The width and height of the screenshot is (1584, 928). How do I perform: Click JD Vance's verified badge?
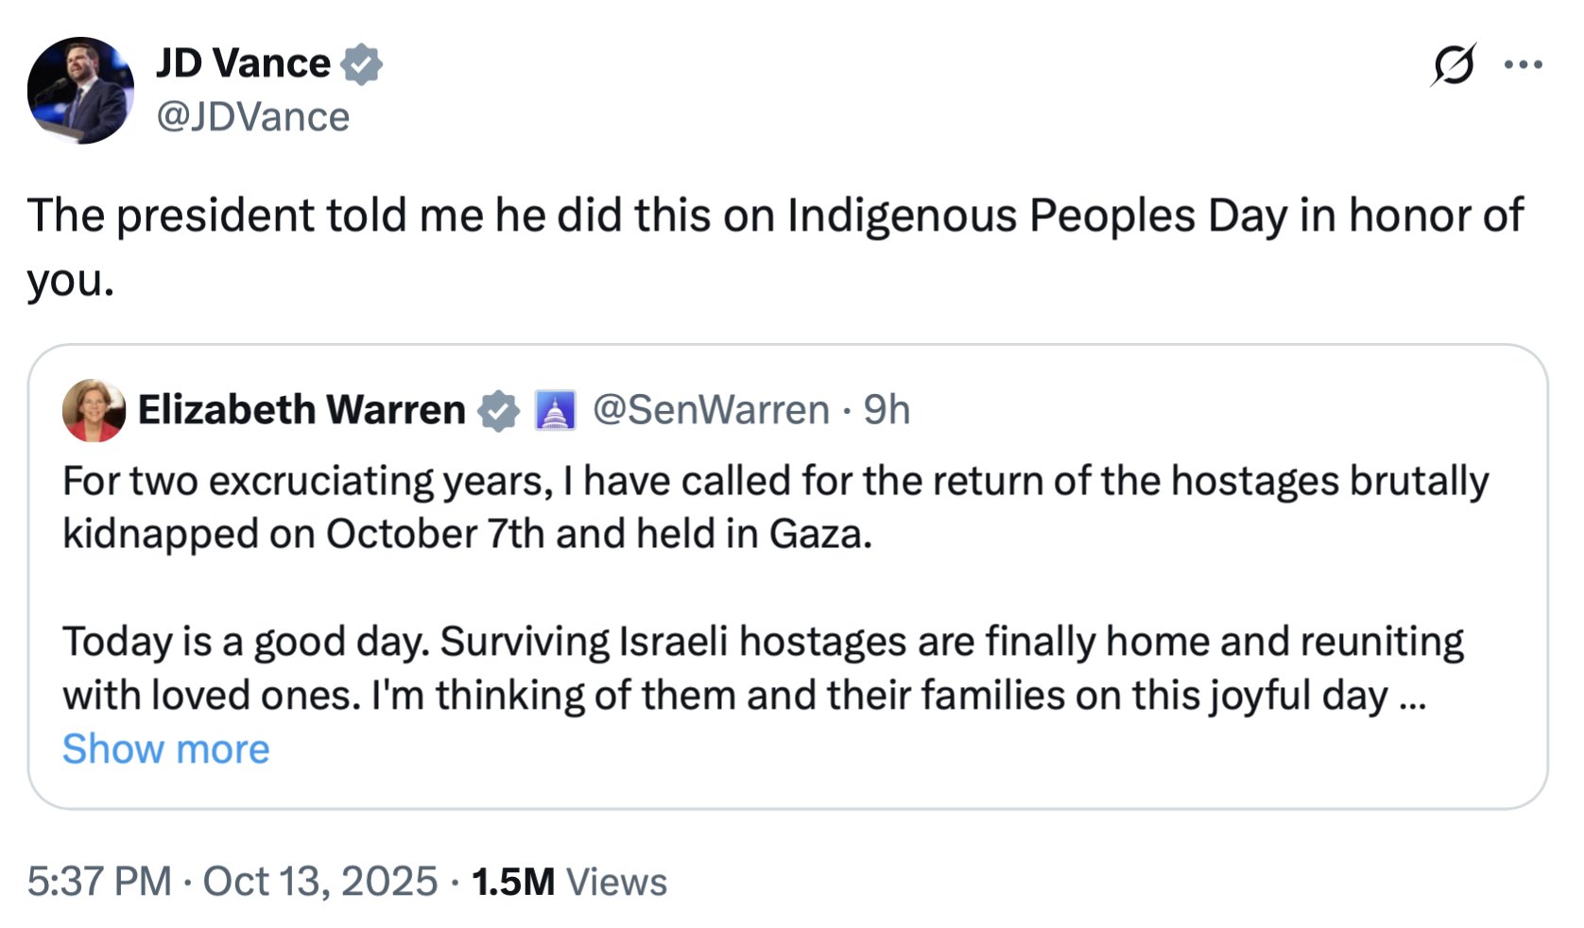pyautogui.click(x=361, y=64)
